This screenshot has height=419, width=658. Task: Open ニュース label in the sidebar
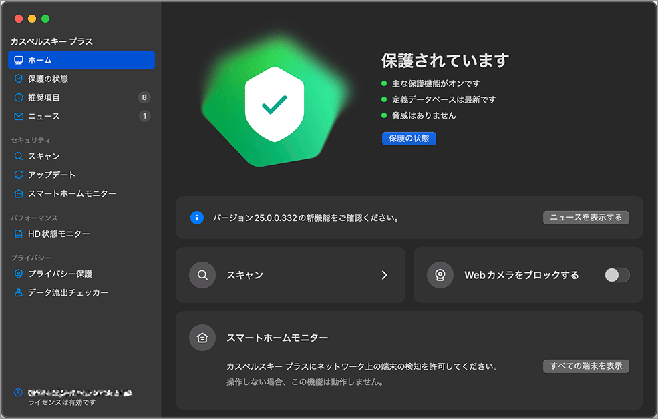coord(44,117)
